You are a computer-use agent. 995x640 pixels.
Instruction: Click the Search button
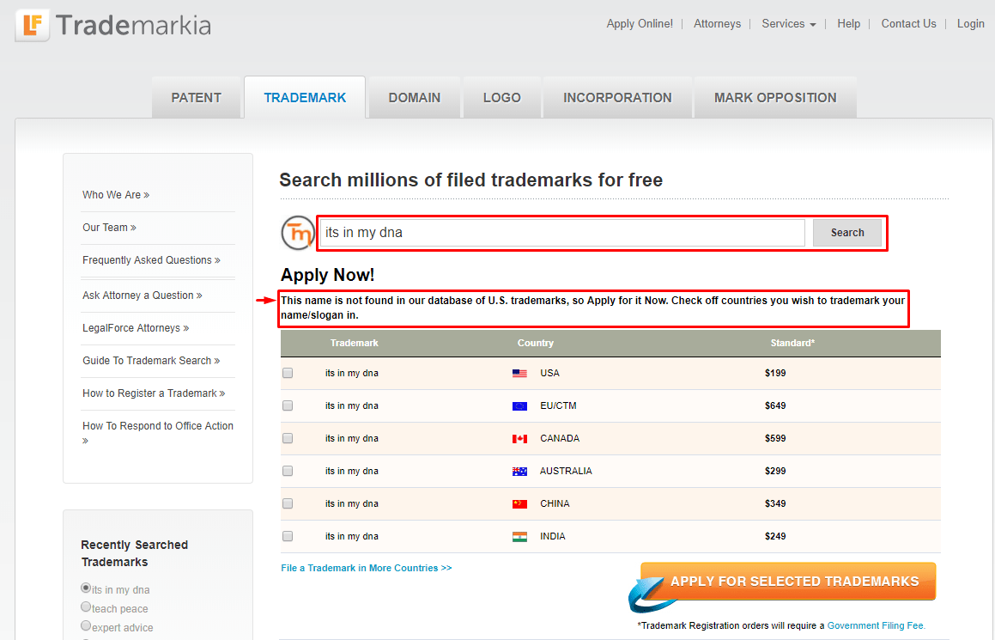847,233
